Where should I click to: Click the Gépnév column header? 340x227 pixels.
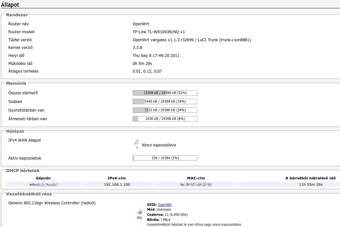click(x=43, y=178)
